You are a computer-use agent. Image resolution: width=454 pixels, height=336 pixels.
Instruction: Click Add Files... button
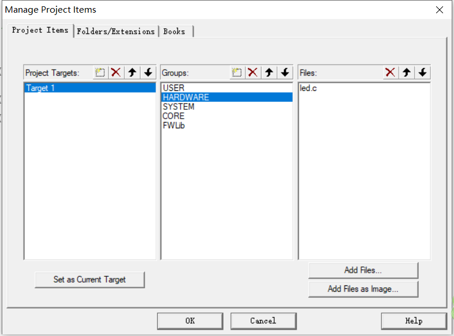[363, 270]
